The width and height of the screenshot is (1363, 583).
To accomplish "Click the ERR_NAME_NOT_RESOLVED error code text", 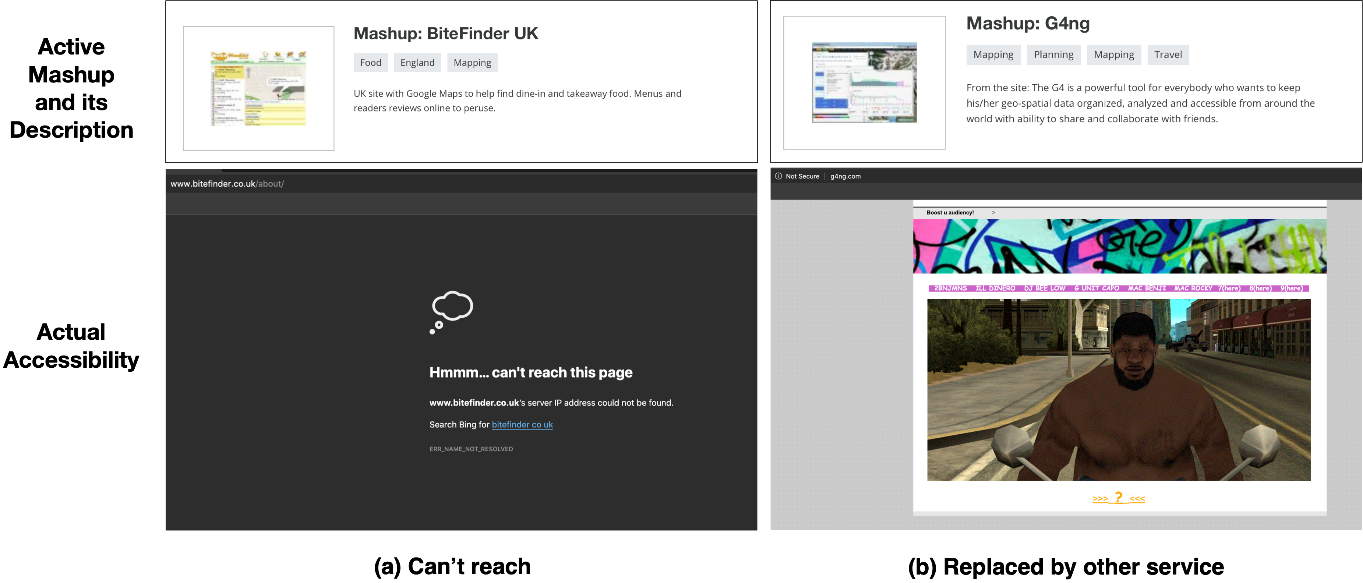I will click(x=471, y=449).
